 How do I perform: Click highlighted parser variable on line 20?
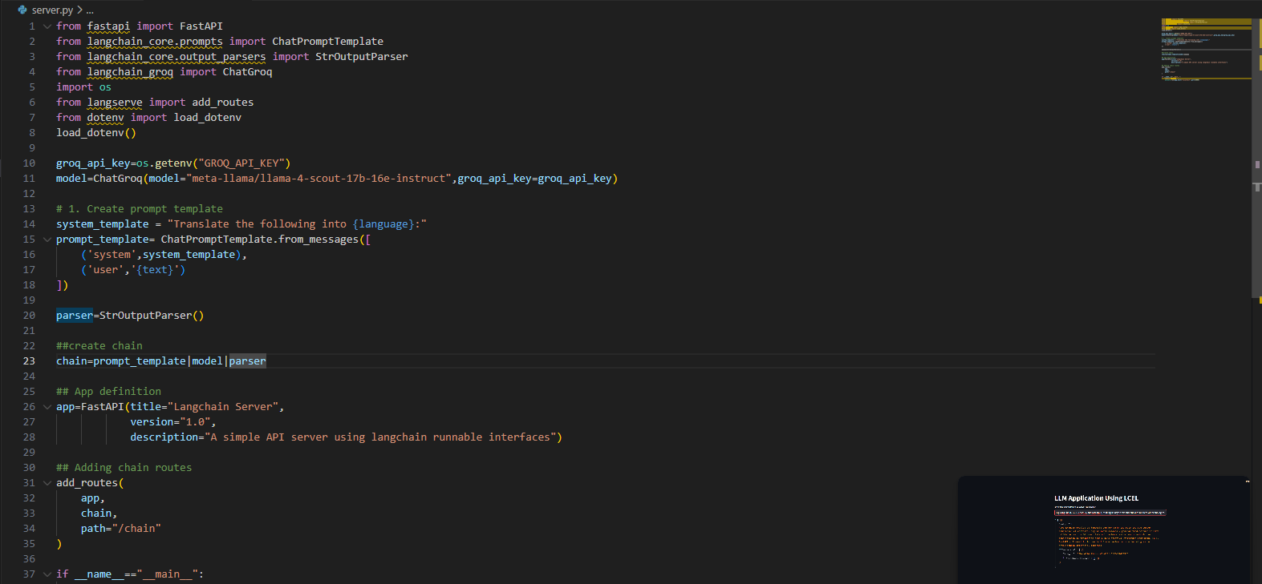click(75, 316)
